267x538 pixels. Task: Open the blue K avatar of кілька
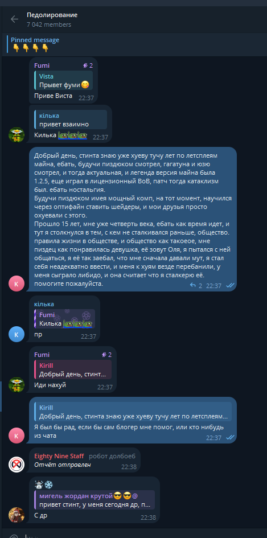(x=17, y=334)
